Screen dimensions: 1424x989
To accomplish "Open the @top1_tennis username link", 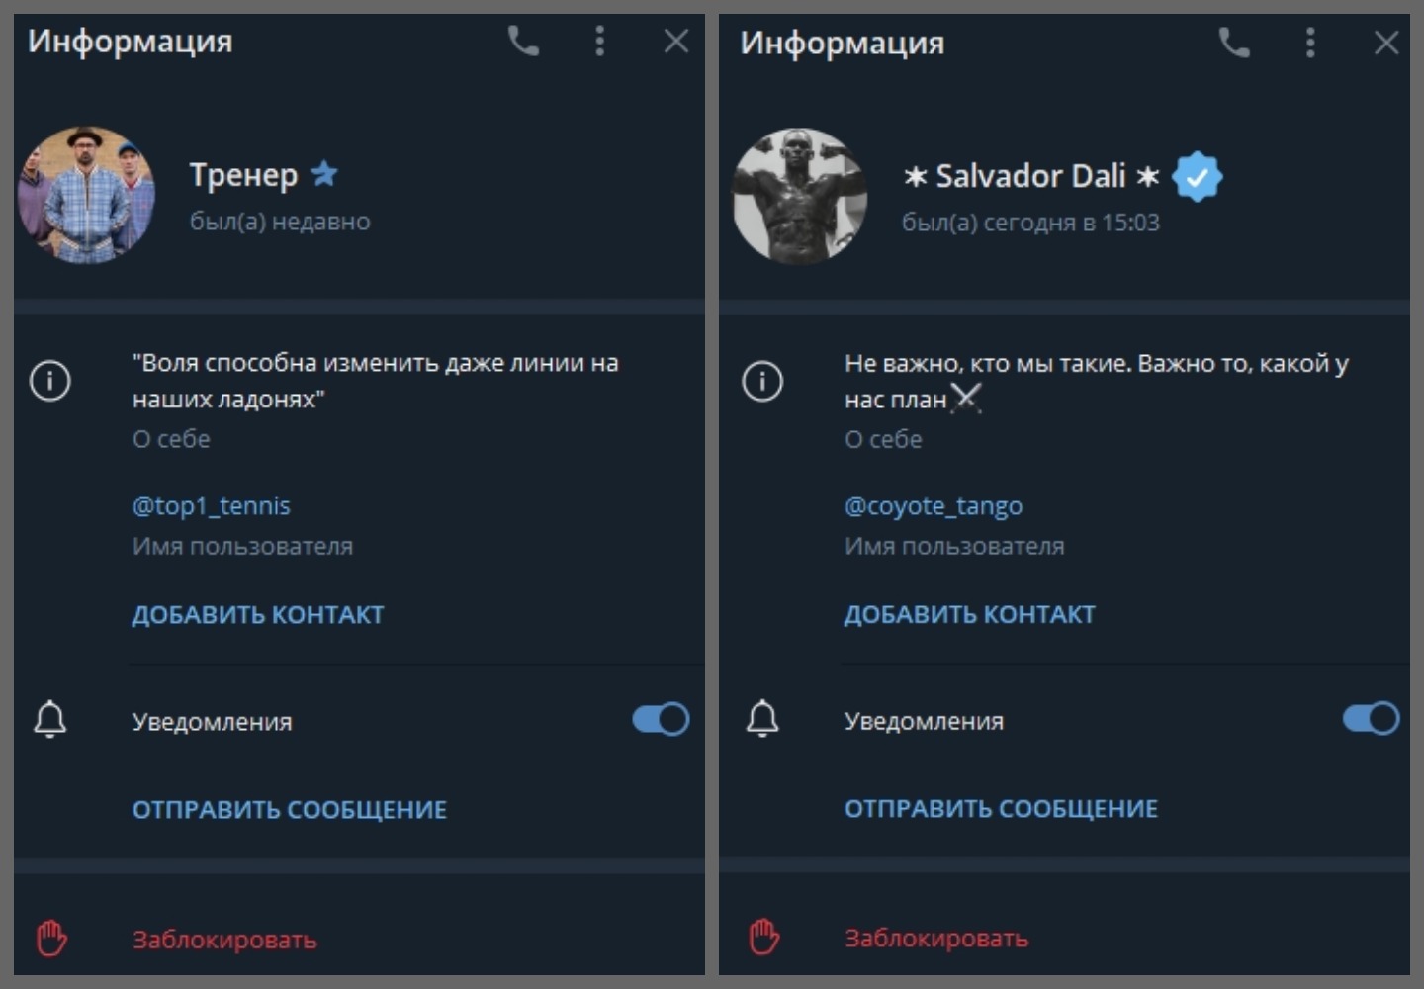I will (x=212, y=506).
